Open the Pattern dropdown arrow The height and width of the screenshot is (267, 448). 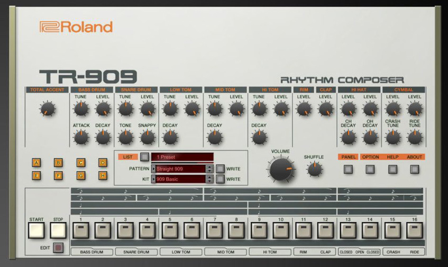153,169
